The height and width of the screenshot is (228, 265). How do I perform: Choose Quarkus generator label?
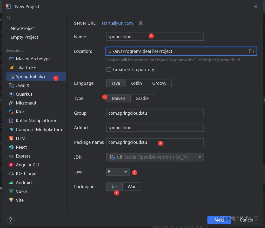tap(24, 94)
